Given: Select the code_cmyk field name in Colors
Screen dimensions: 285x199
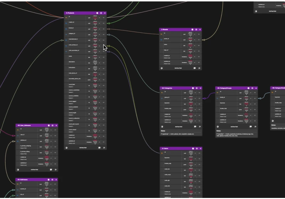Looking at the screenshot, I should pos(167,175).
